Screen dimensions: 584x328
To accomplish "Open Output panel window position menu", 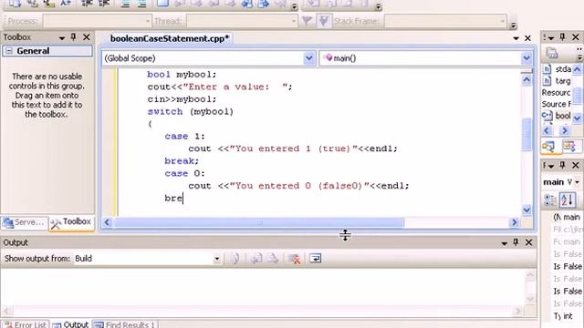I will coord(504,243).
